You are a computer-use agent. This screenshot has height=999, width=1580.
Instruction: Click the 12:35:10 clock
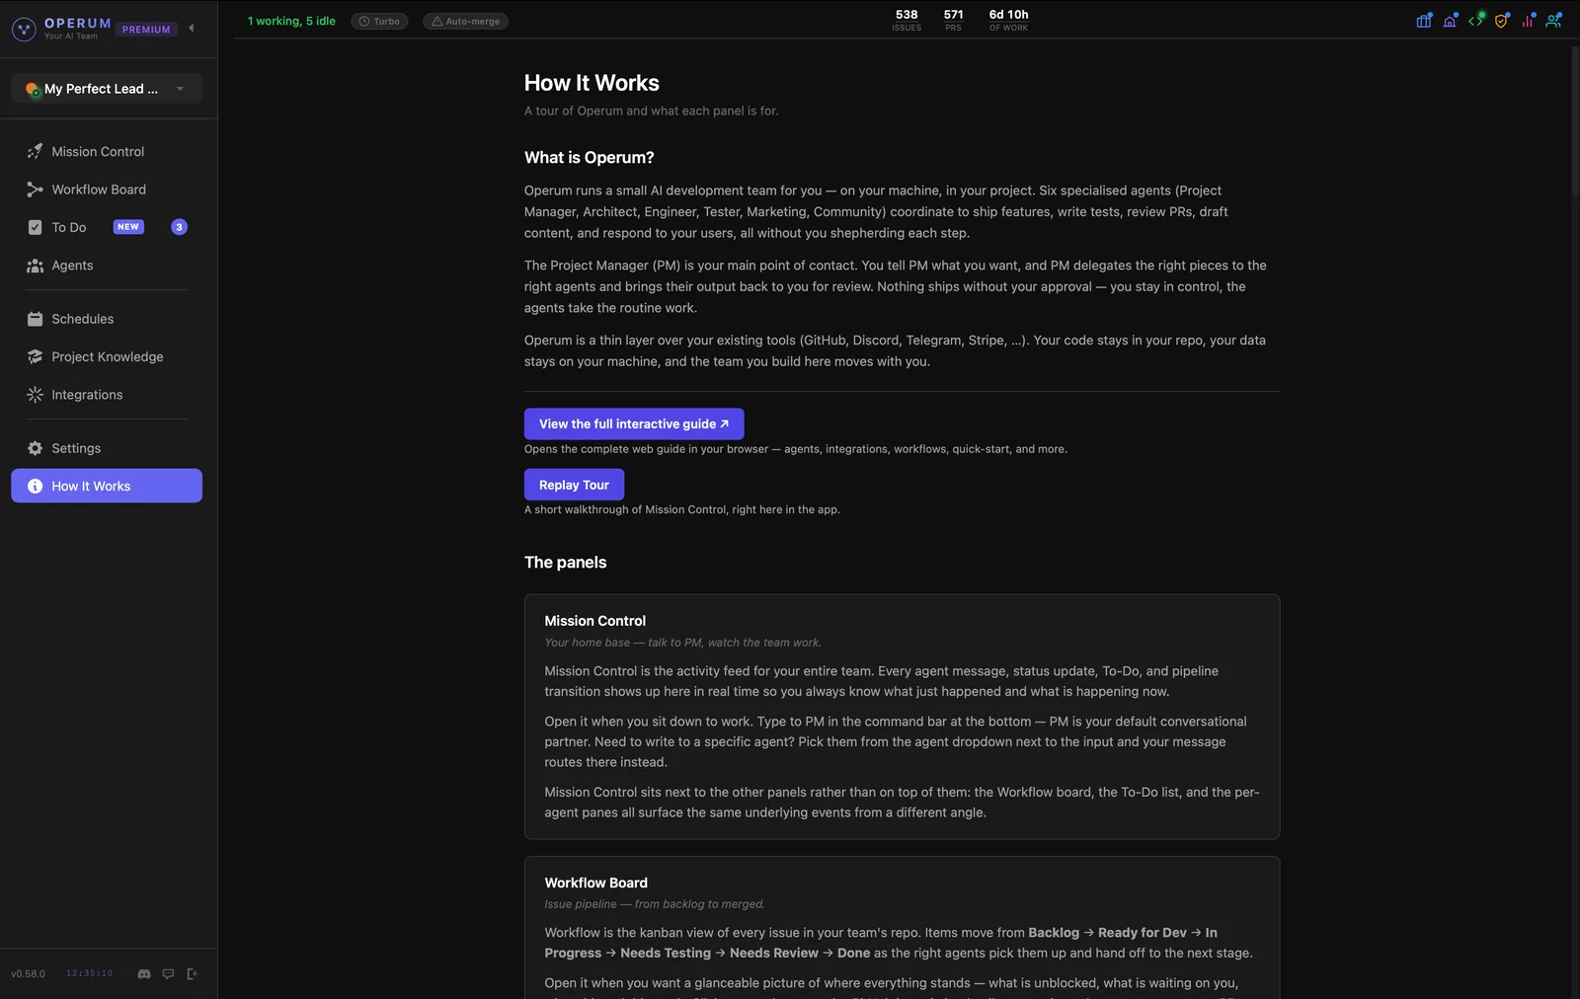pos(89,973)
